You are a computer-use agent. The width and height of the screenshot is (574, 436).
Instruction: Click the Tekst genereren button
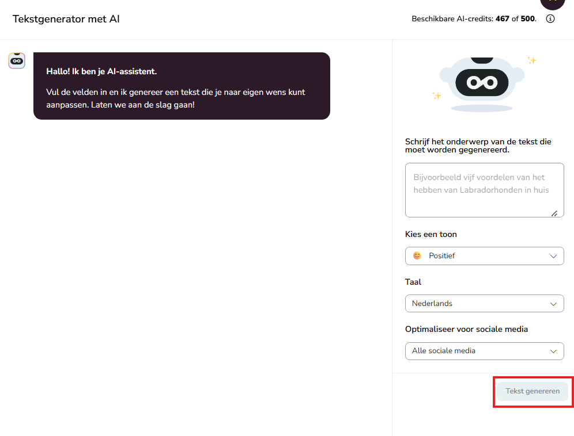pyautogui.click(x=533, y=391)
